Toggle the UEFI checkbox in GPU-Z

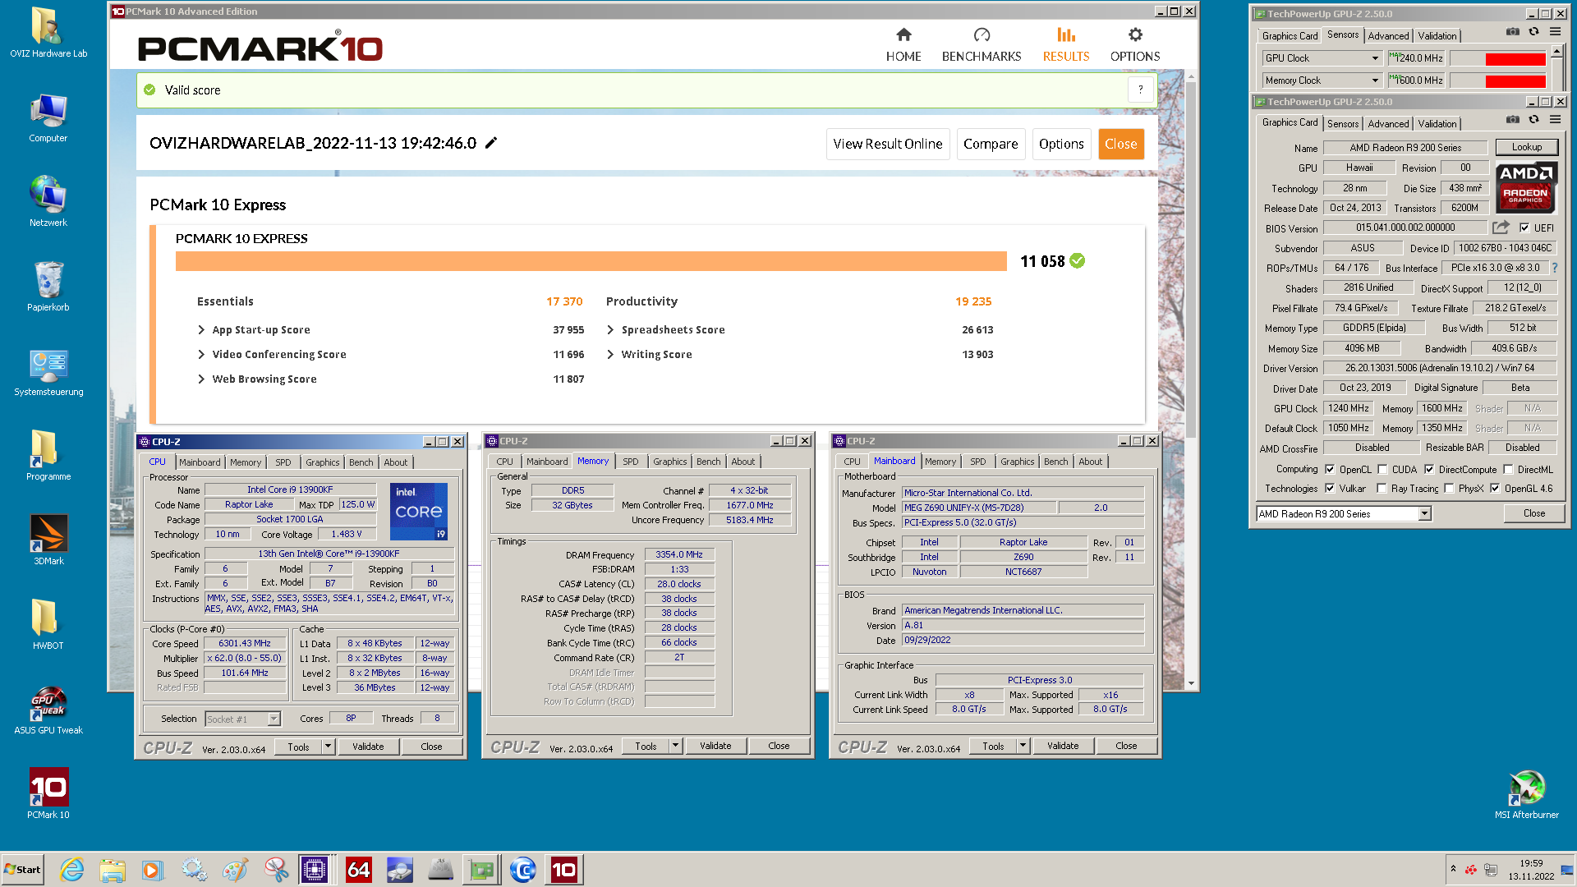point(1524,228)
